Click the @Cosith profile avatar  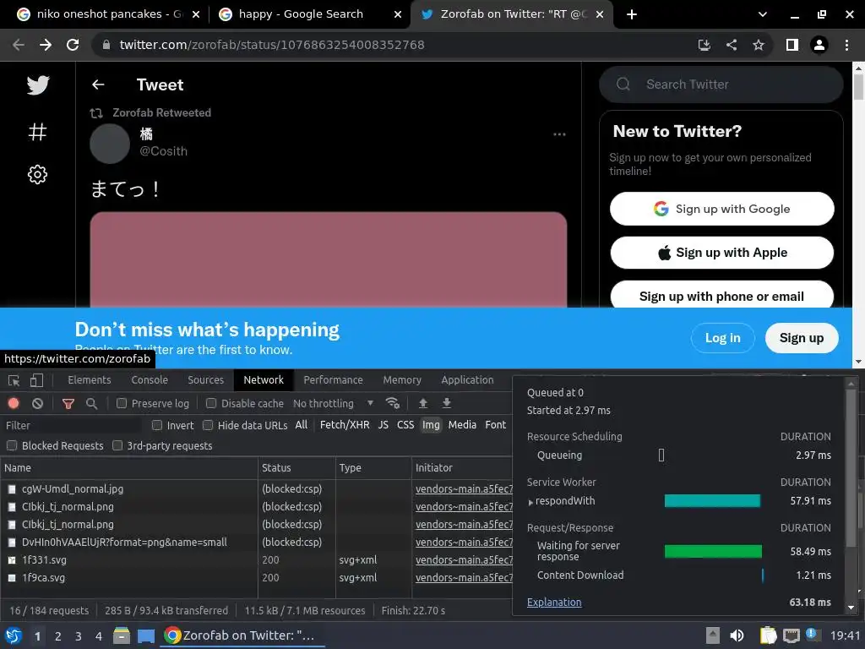[x=110, y=144]
